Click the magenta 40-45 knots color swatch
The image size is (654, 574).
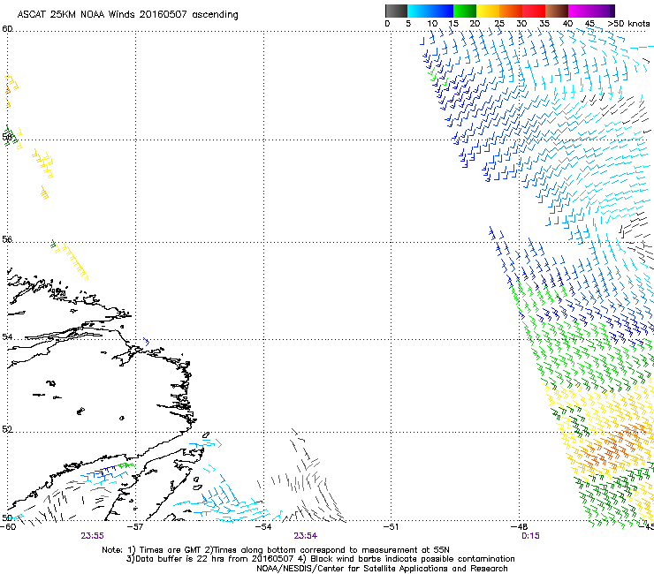pos(580,11)
